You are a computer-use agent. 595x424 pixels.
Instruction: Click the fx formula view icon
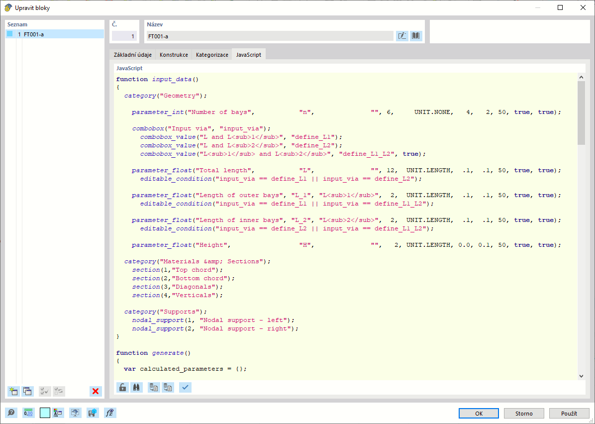pos(110,413)
